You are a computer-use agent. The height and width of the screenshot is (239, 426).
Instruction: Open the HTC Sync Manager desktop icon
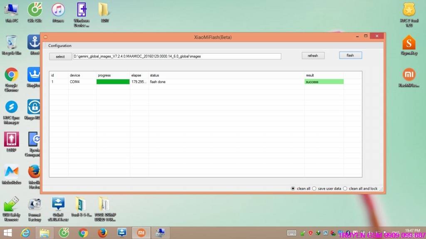pos(11,113)
